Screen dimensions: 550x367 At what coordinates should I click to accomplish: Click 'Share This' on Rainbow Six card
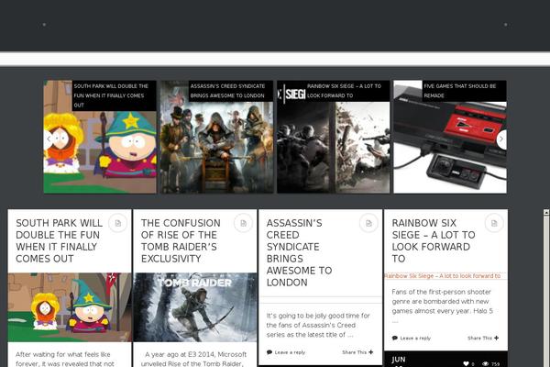point(479,339)
